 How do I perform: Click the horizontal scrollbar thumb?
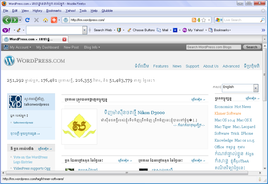[127, 173]
